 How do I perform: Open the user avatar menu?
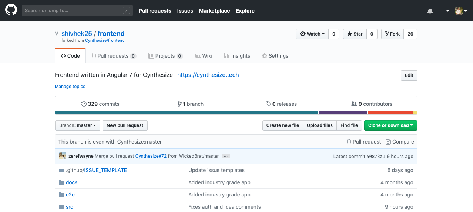coord(461,11)
